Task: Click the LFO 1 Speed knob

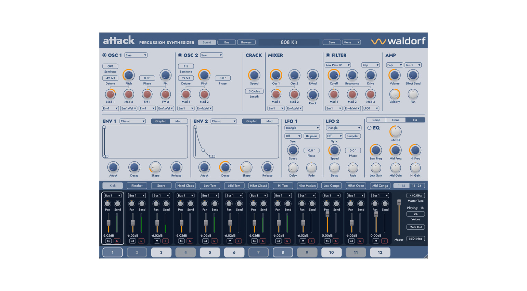Action: coord(293,150)
